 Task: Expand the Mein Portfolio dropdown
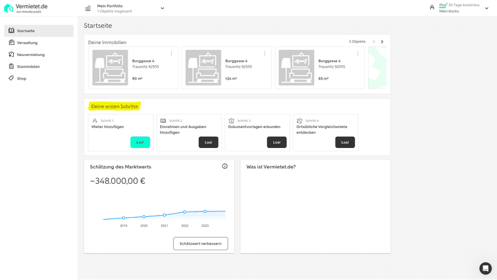tap(162, 8)
